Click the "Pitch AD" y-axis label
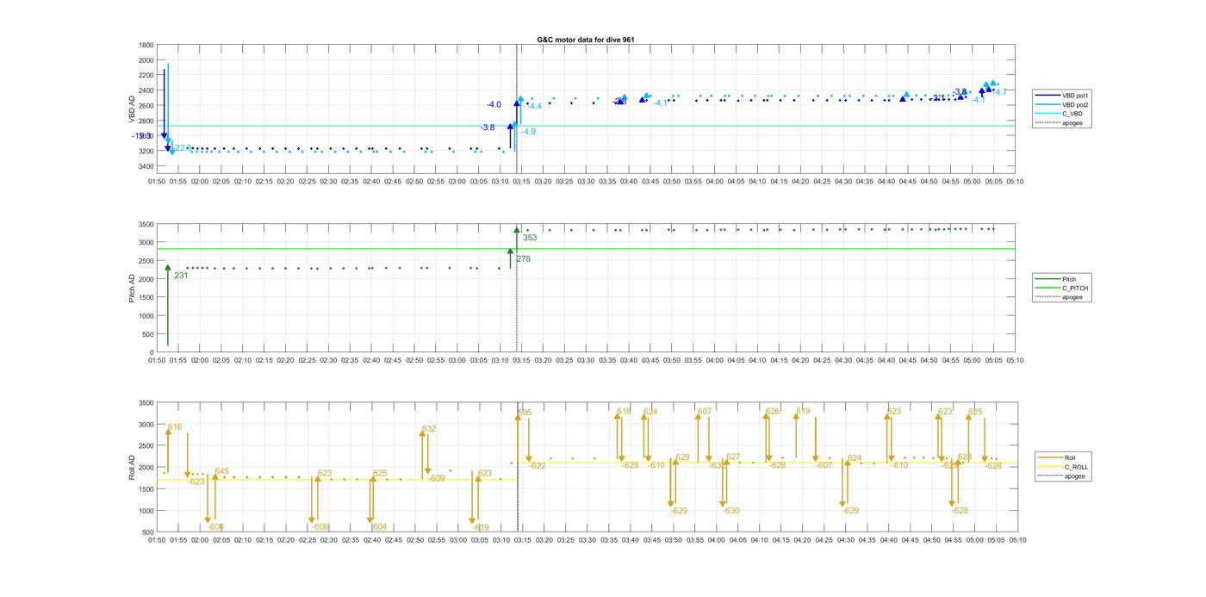Image resolution: width=1206 pixels, height=597 pixels. 132,289
